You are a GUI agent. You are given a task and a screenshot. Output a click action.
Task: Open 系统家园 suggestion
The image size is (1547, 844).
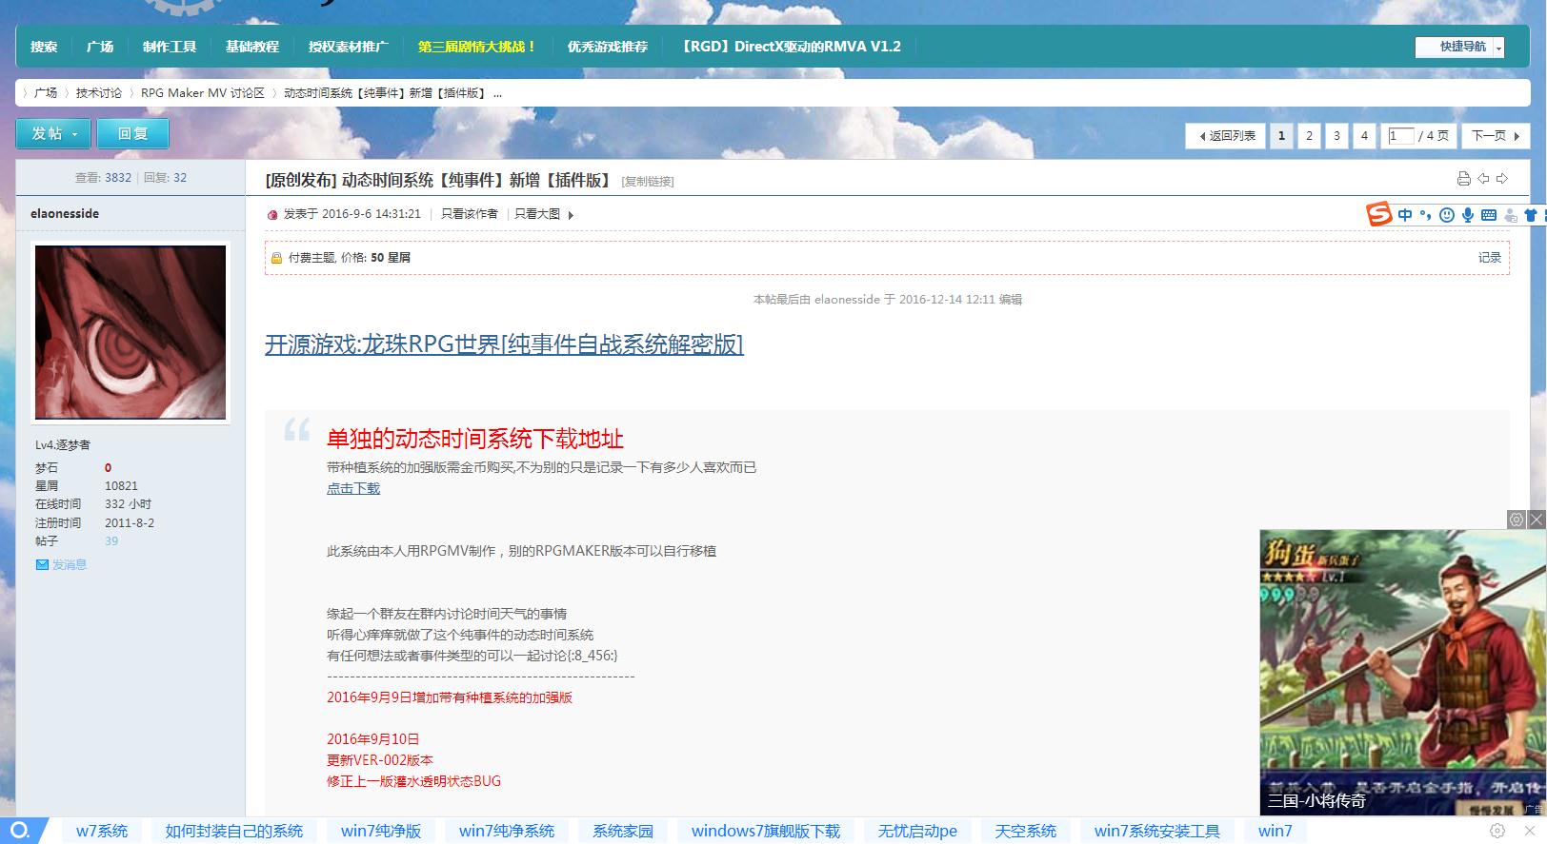623,831
